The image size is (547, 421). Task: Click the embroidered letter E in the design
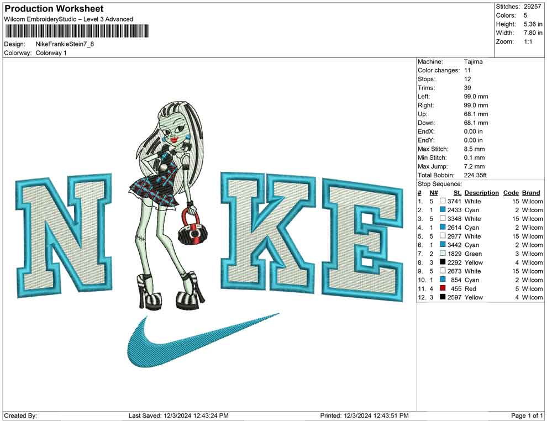point(362,240)
